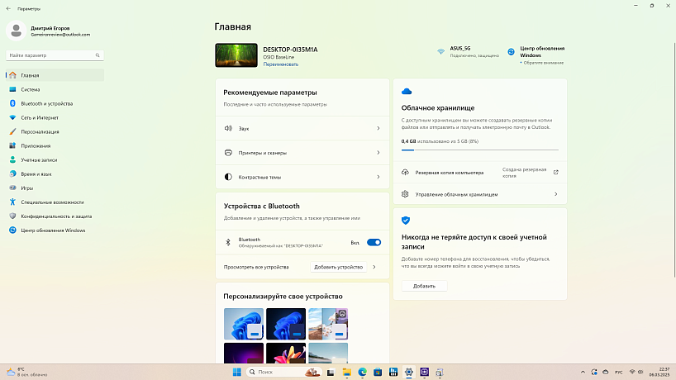The width and height of the screenshot is (676, 380).
Task: Click the Переименовать link under the PC name
Action: [x=279, y=64]
